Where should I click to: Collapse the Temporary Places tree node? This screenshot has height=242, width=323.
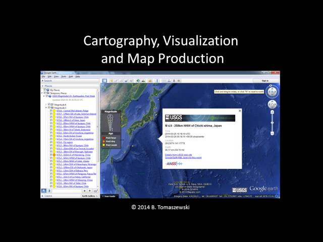(42, 93)
